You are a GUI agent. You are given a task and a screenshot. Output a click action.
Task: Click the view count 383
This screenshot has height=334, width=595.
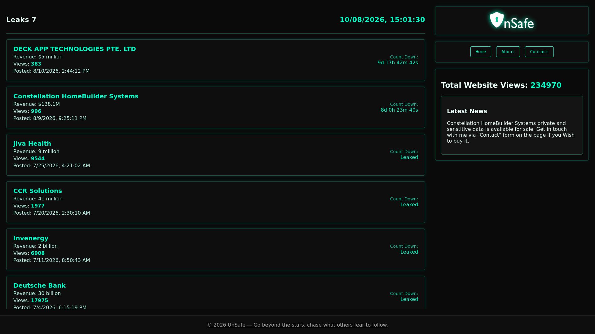tap(36, 64)
